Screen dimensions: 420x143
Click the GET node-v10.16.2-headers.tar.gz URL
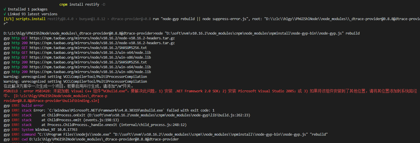click(x=102, y=38)
